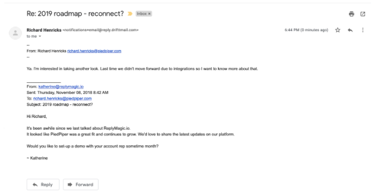Open the first richard.hendricks@piedpiper.com link
Viewport: 373px width, 196px height.
point(94,51)
